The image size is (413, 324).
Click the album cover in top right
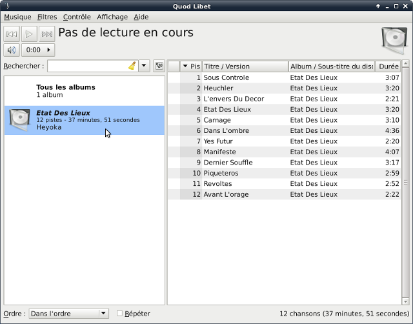[x=394, y=40]
